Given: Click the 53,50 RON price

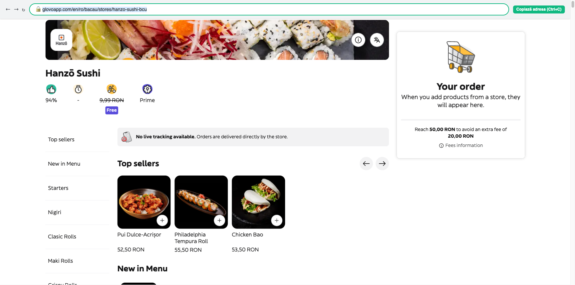Looking at the screenshot, I should click(x=245, y=250).
